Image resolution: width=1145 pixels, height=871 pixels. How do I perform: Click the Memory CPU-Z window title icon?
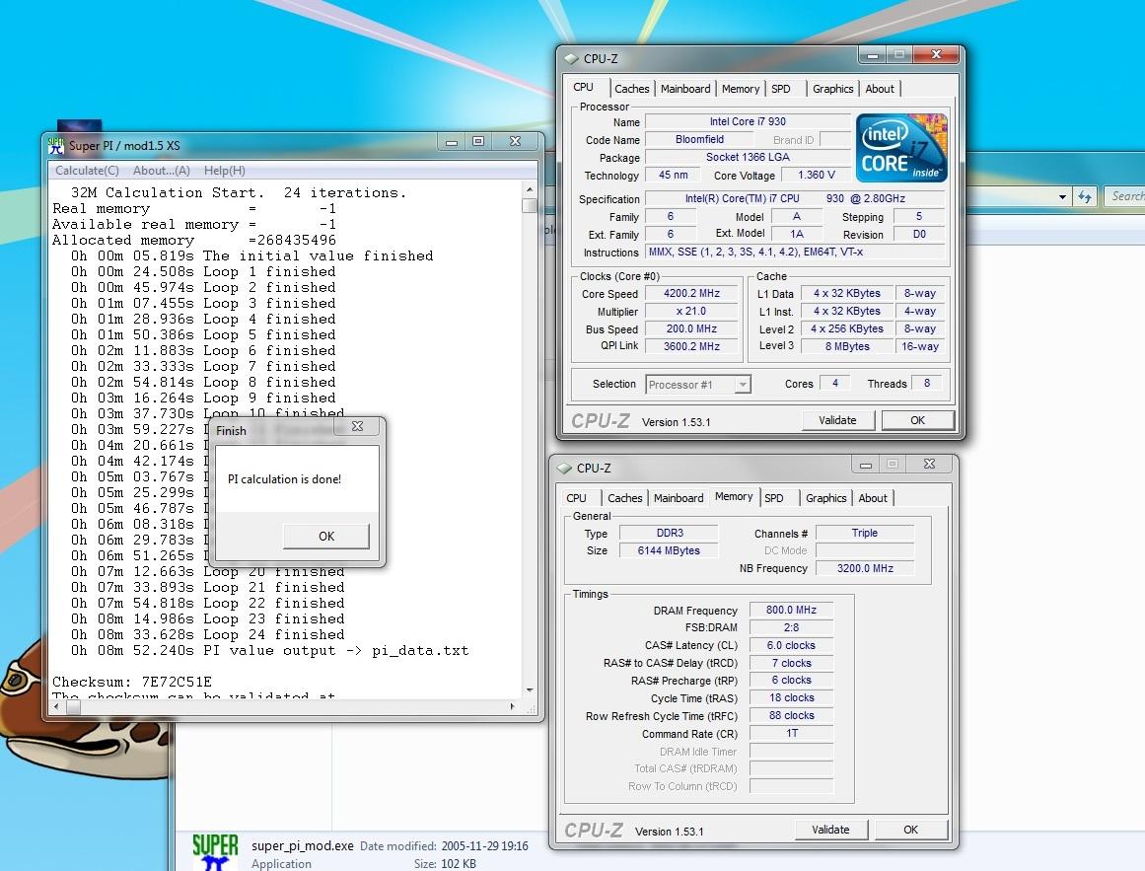pos(565,469)
